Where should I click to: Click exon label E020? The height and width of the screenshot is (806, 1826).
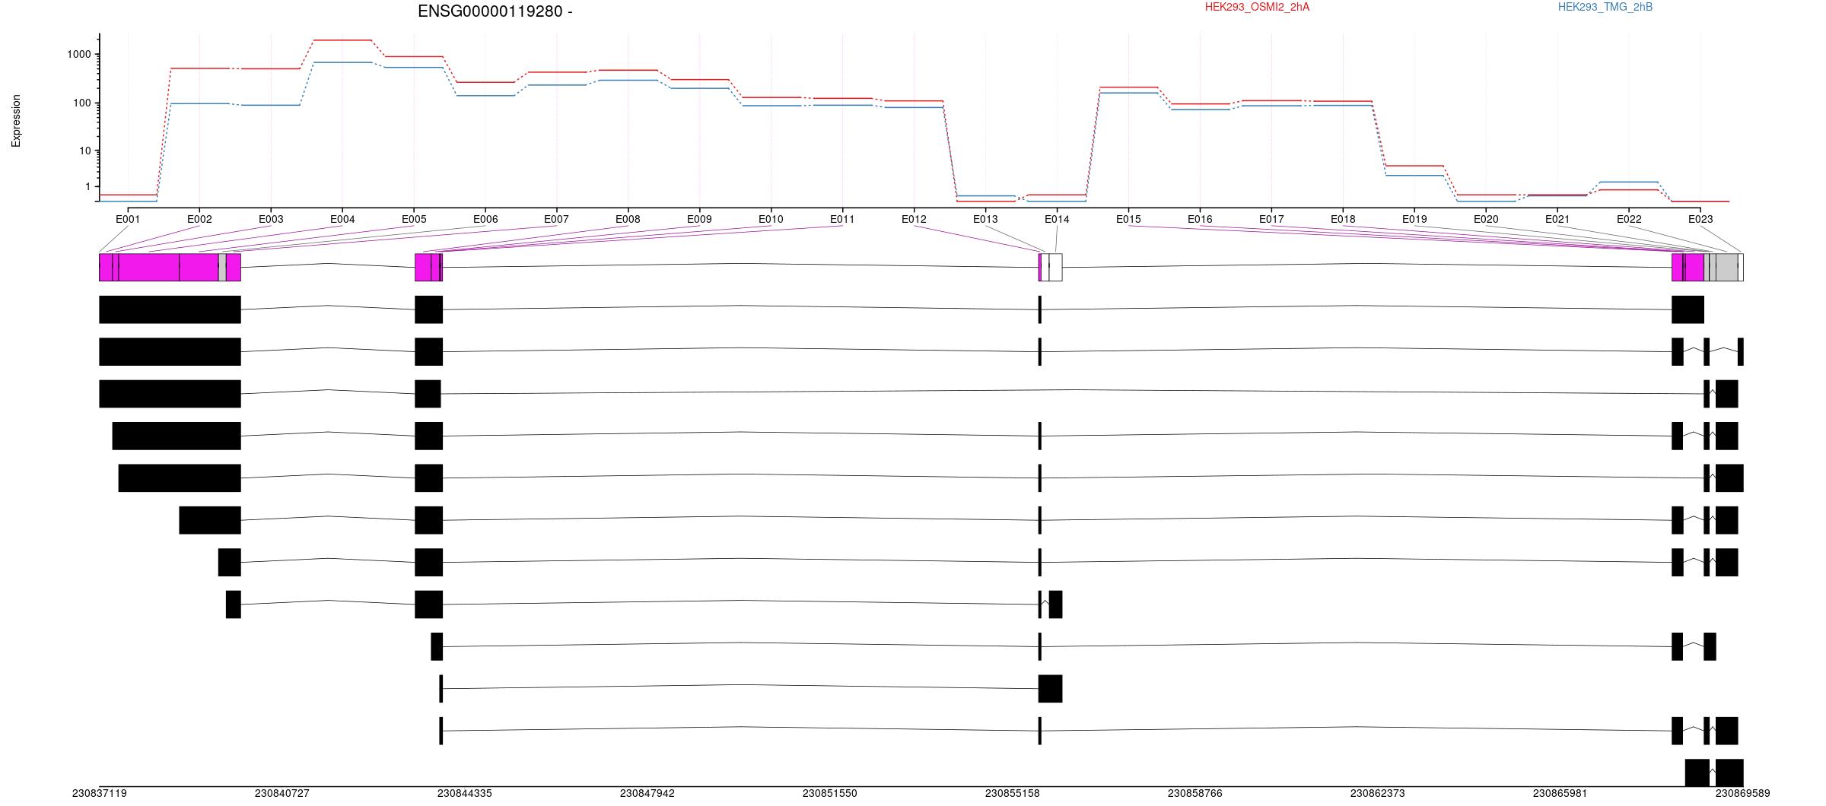pos(1486,219)
